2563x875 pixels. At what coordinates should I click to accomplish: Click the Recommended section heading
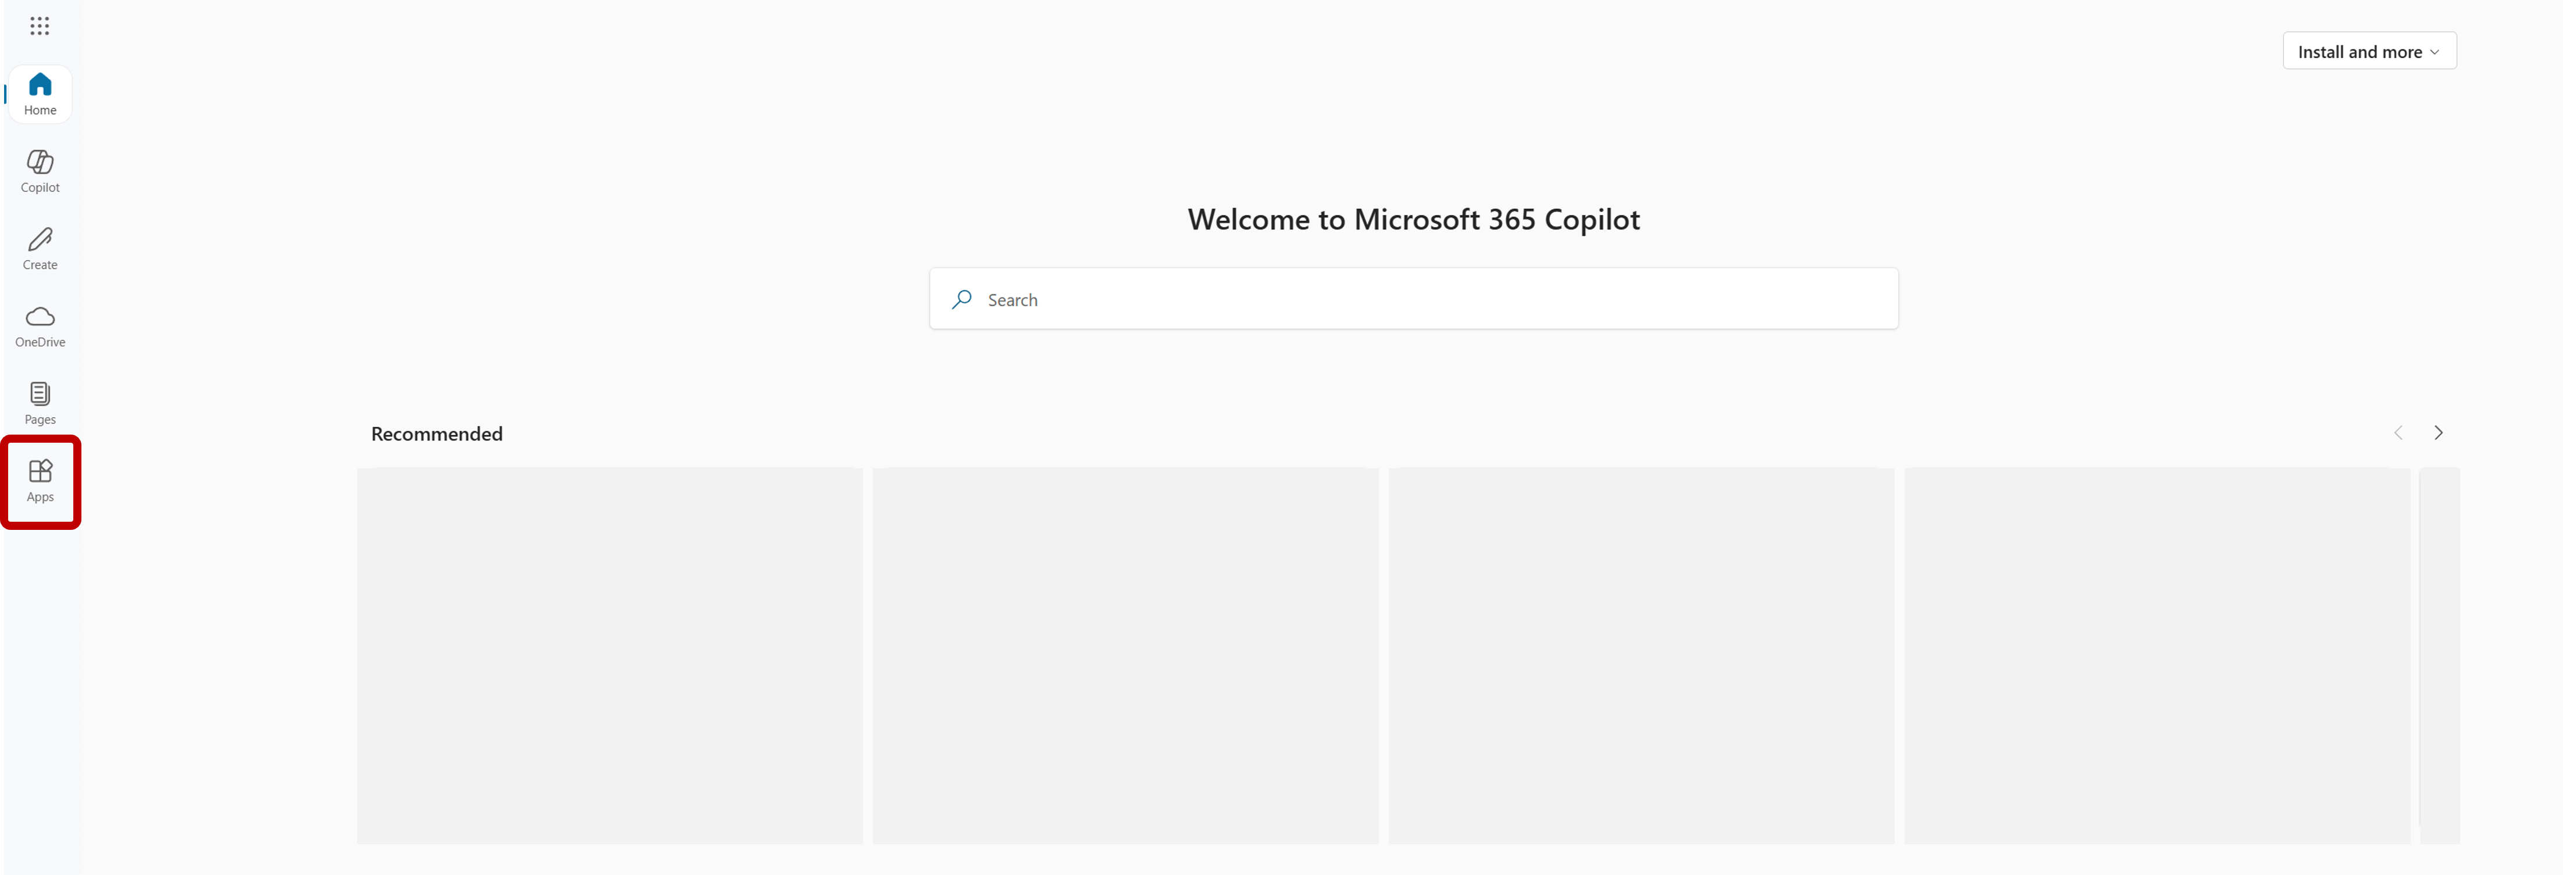pos(437,433)
